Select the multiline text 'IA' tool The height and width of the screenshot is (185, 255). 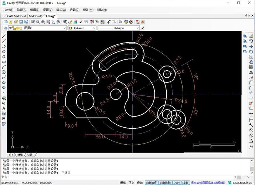[x=4, y=118]
